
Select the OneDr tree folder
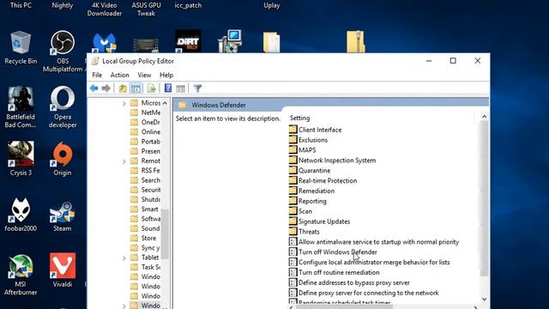146,122
